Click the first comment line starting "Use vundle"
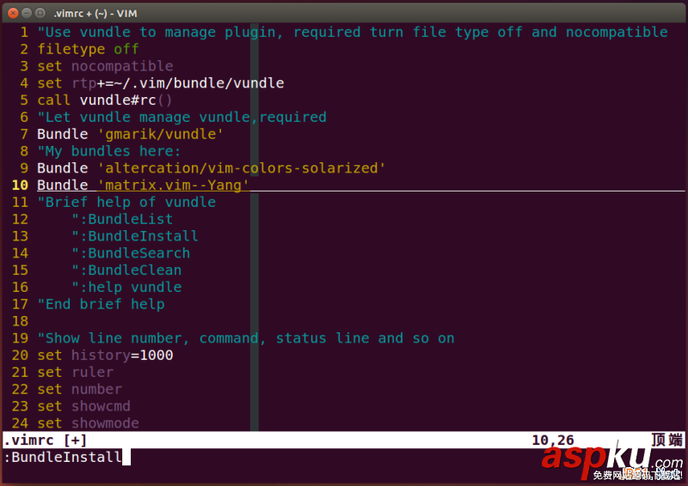Viewport: 688px width, 486px height. pos(353,33)
